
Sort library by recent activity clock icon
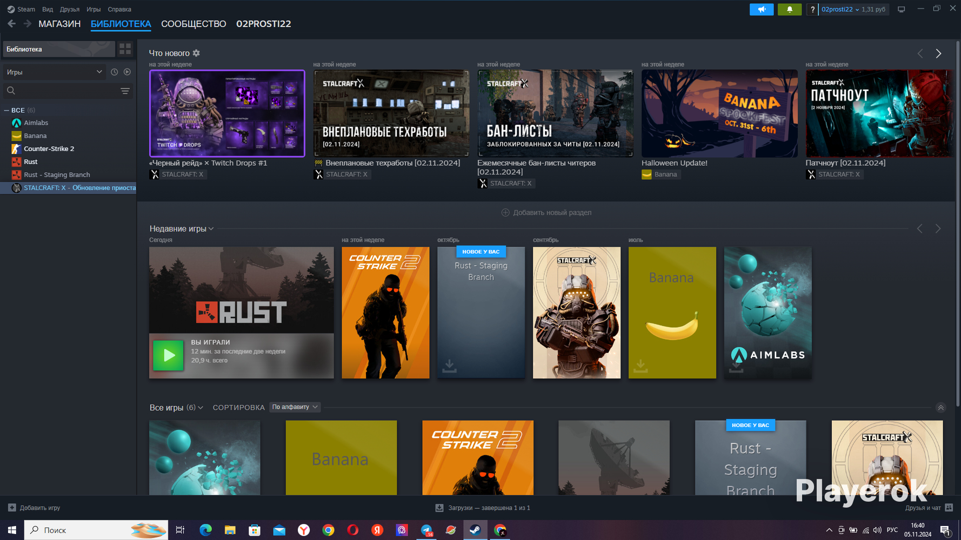coord(114,72)
